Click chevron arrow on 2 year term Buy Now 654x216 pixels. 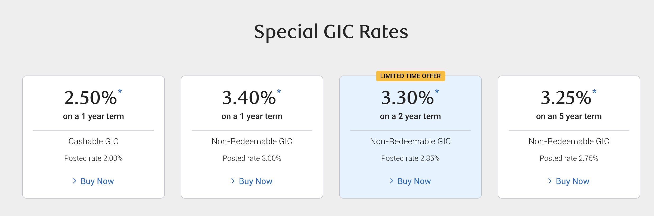pos(391,181)
